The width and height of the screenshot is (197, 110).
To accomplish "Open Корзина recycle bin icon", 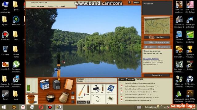I will point(5,50).
